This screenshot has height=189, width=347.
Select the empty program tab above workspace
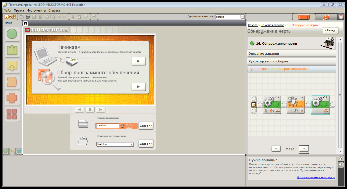tap(25, 24)
